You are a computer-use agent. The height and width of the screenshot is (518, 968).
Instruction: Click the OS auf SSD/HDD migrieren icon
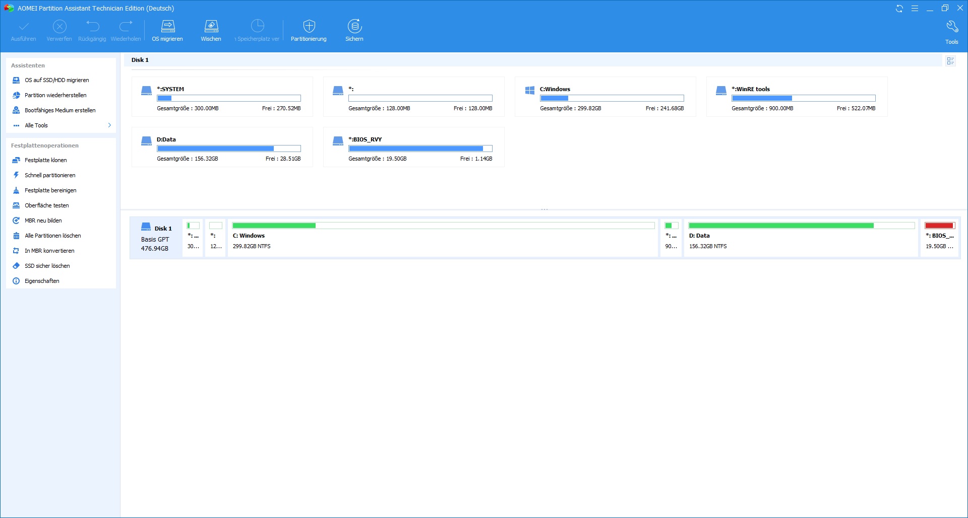click(16, 80)
